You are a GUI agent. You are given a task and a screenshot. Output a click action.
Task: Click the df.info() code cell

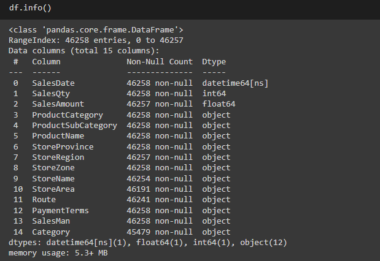[x=190, y=9]
